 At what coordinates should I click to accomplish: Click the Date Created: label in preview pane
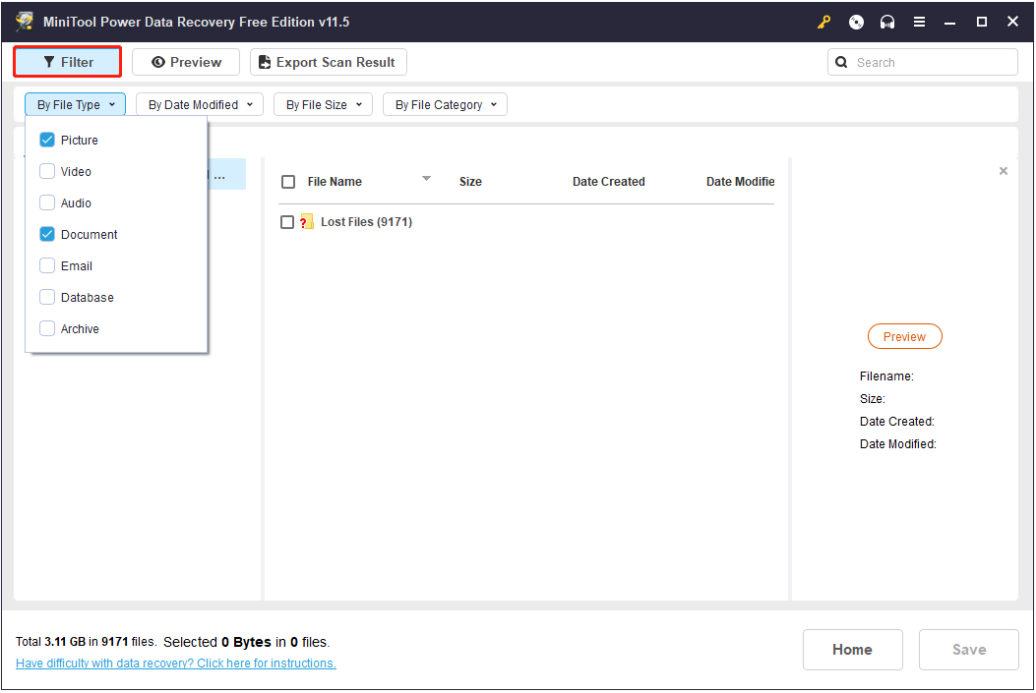[896, 421]
